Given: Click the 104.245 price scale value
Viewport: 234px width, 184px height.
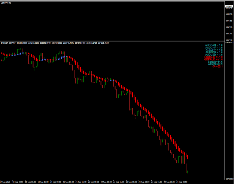Looking at the screenshot, I should [229, 34].
